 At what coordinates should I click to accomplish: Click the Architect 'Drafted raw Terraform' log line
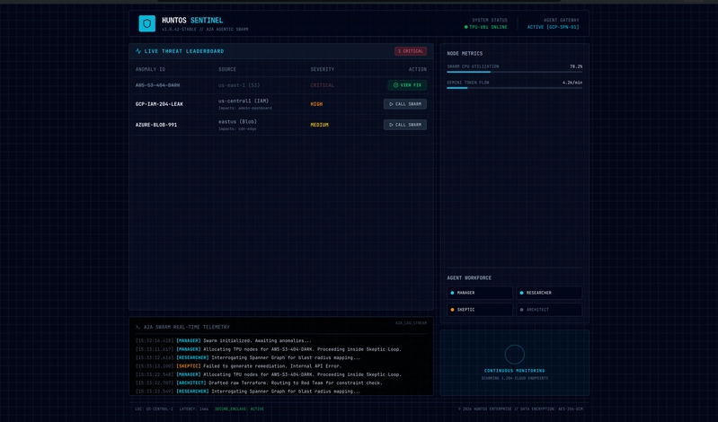[x=259, y=383]
